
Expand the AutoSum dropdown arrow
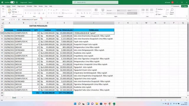164,9
